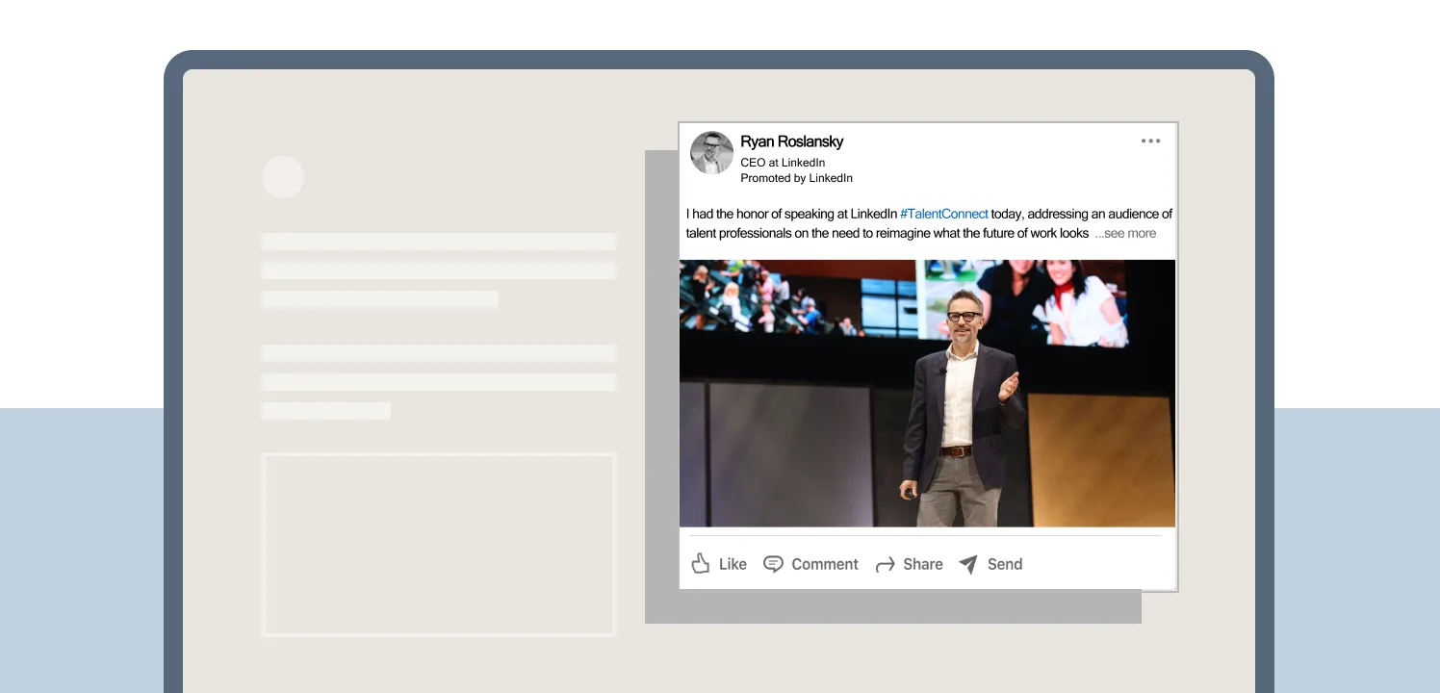Open the three-dot post options menu
Screen dimensions: 1440x693
tap(1150, 141)
